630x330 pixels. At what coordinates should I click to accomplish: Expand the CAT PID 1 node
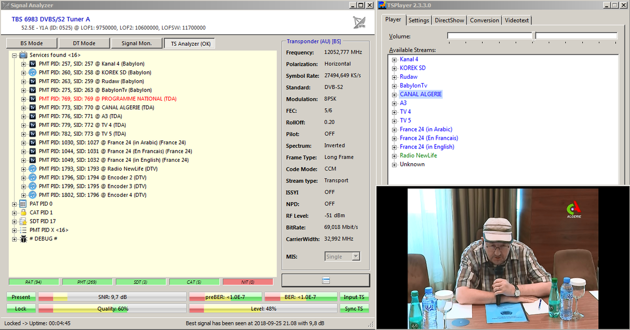click(14, 212)
